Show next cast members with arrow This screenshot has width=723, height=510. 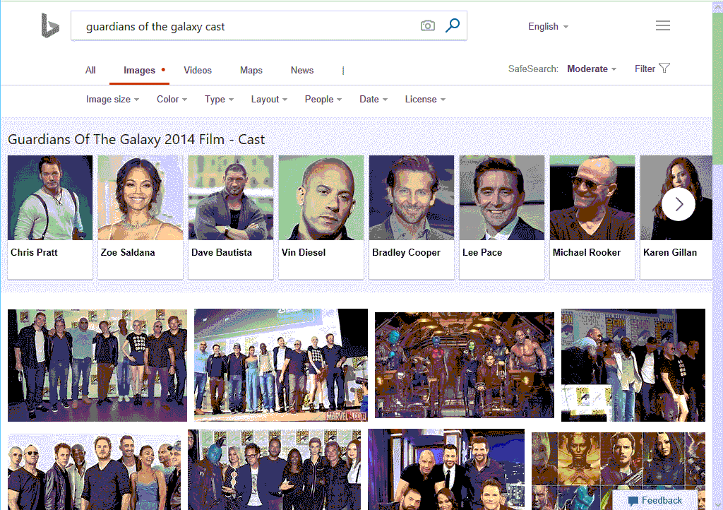(x=679, y=204)
